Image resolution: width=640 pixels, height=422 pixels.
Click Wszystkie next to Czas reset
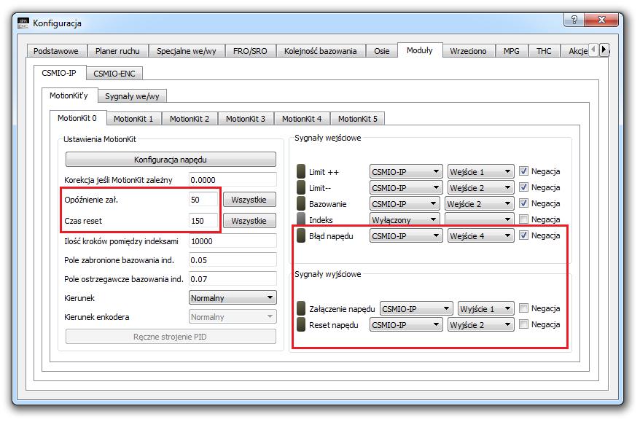tap(249, 221)
